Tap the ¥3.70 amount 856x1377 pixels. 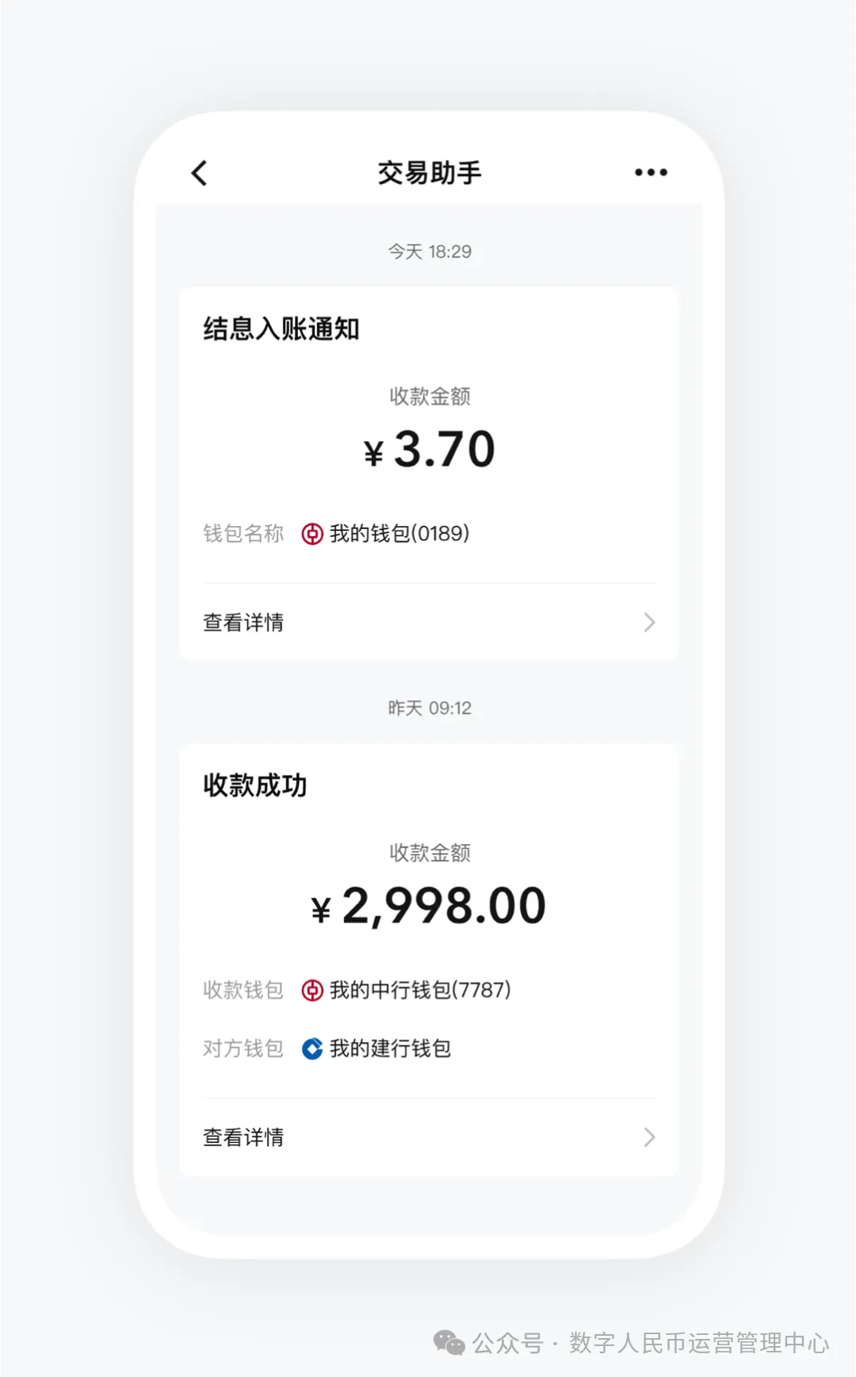(x=430, y=450)
